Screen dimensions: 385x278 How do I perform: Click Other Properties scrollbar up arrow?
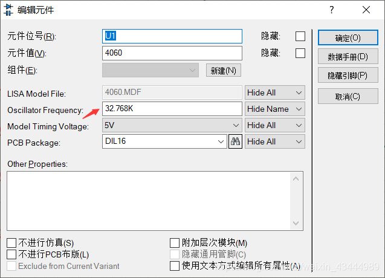click(x=296, y=178)
